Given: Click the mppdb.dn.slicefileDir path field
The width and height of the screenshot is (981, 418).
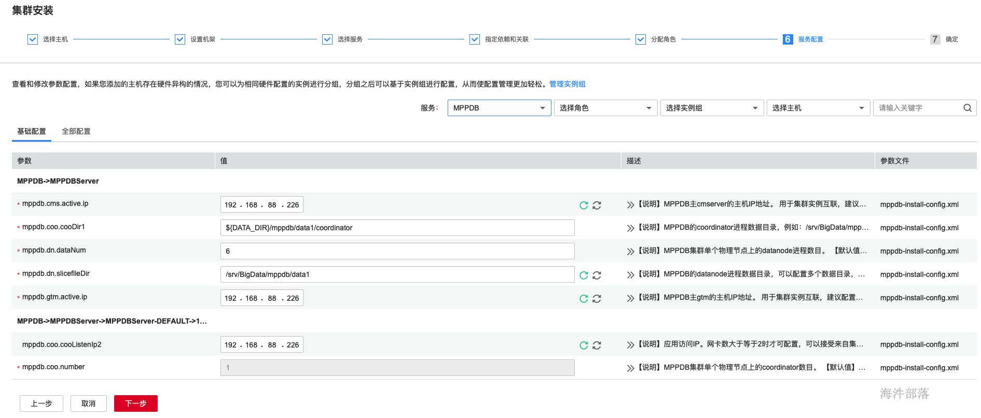Looking at the screenshot, I should pyautogui.click(x=397, y=274).
